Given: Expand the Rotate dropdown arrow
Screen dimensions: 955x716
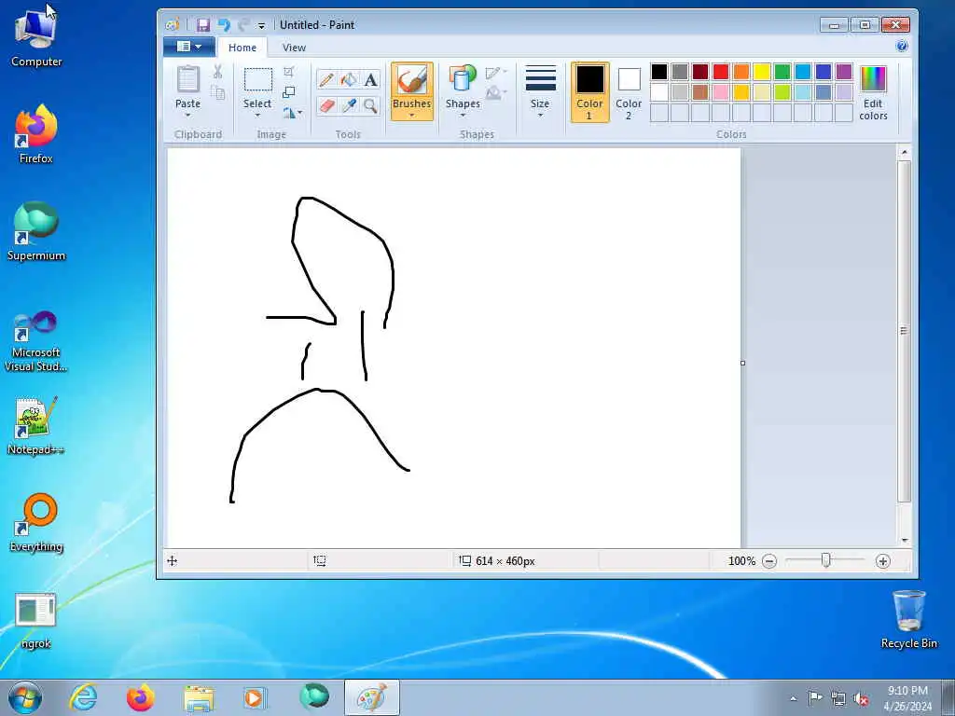Looking at the screenshot, I should pyautogui.click(x=299, y=113).
